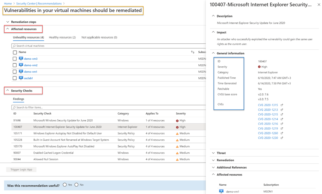Click the Medium warning icon in row 105171
This screenshot has height=194, width=322.
point(177,134)
